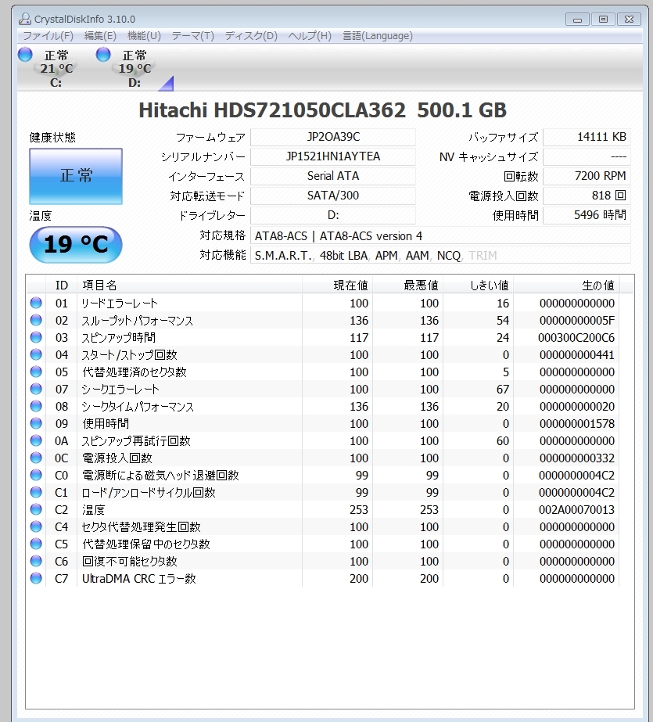Click status orb for 0A スピンアップ再試行回数

click(36, 440)
